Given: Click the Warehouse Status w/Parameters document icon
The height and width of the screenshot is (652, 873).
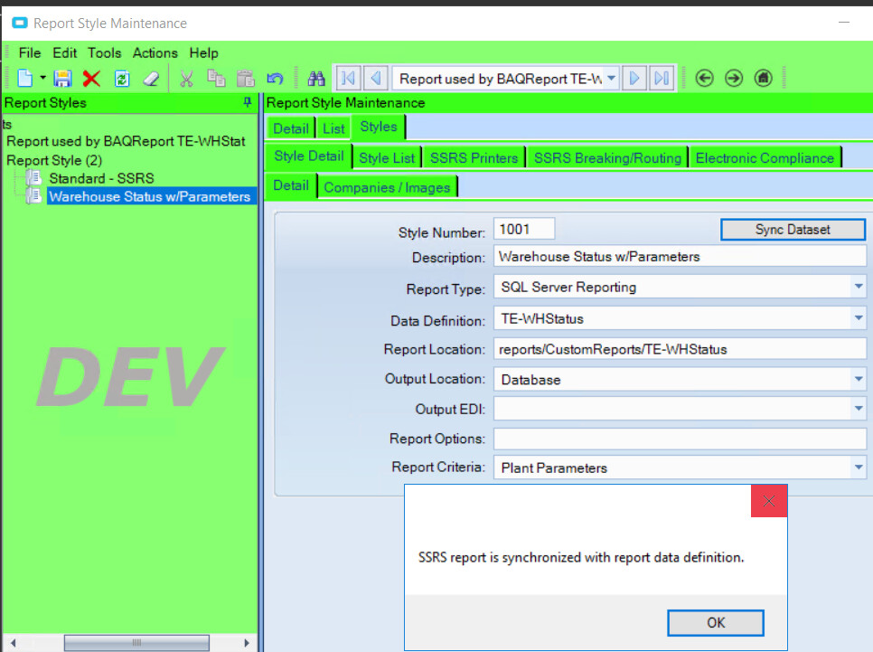Looking at the screenshot, I should 33,196.
